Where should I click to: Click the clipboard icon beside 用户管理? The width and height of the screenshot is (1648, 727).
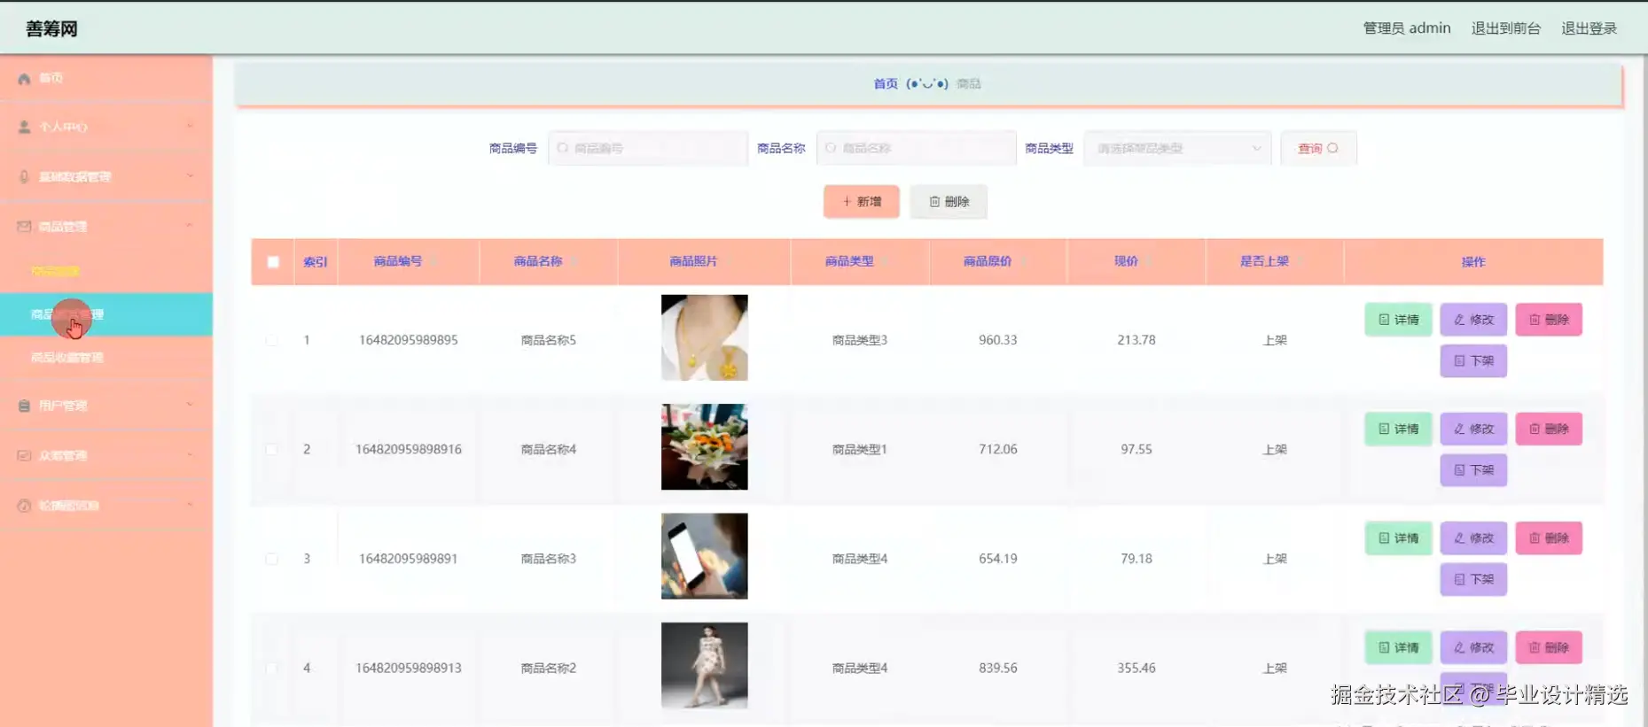pyautogui.click(x=24, y=406)
